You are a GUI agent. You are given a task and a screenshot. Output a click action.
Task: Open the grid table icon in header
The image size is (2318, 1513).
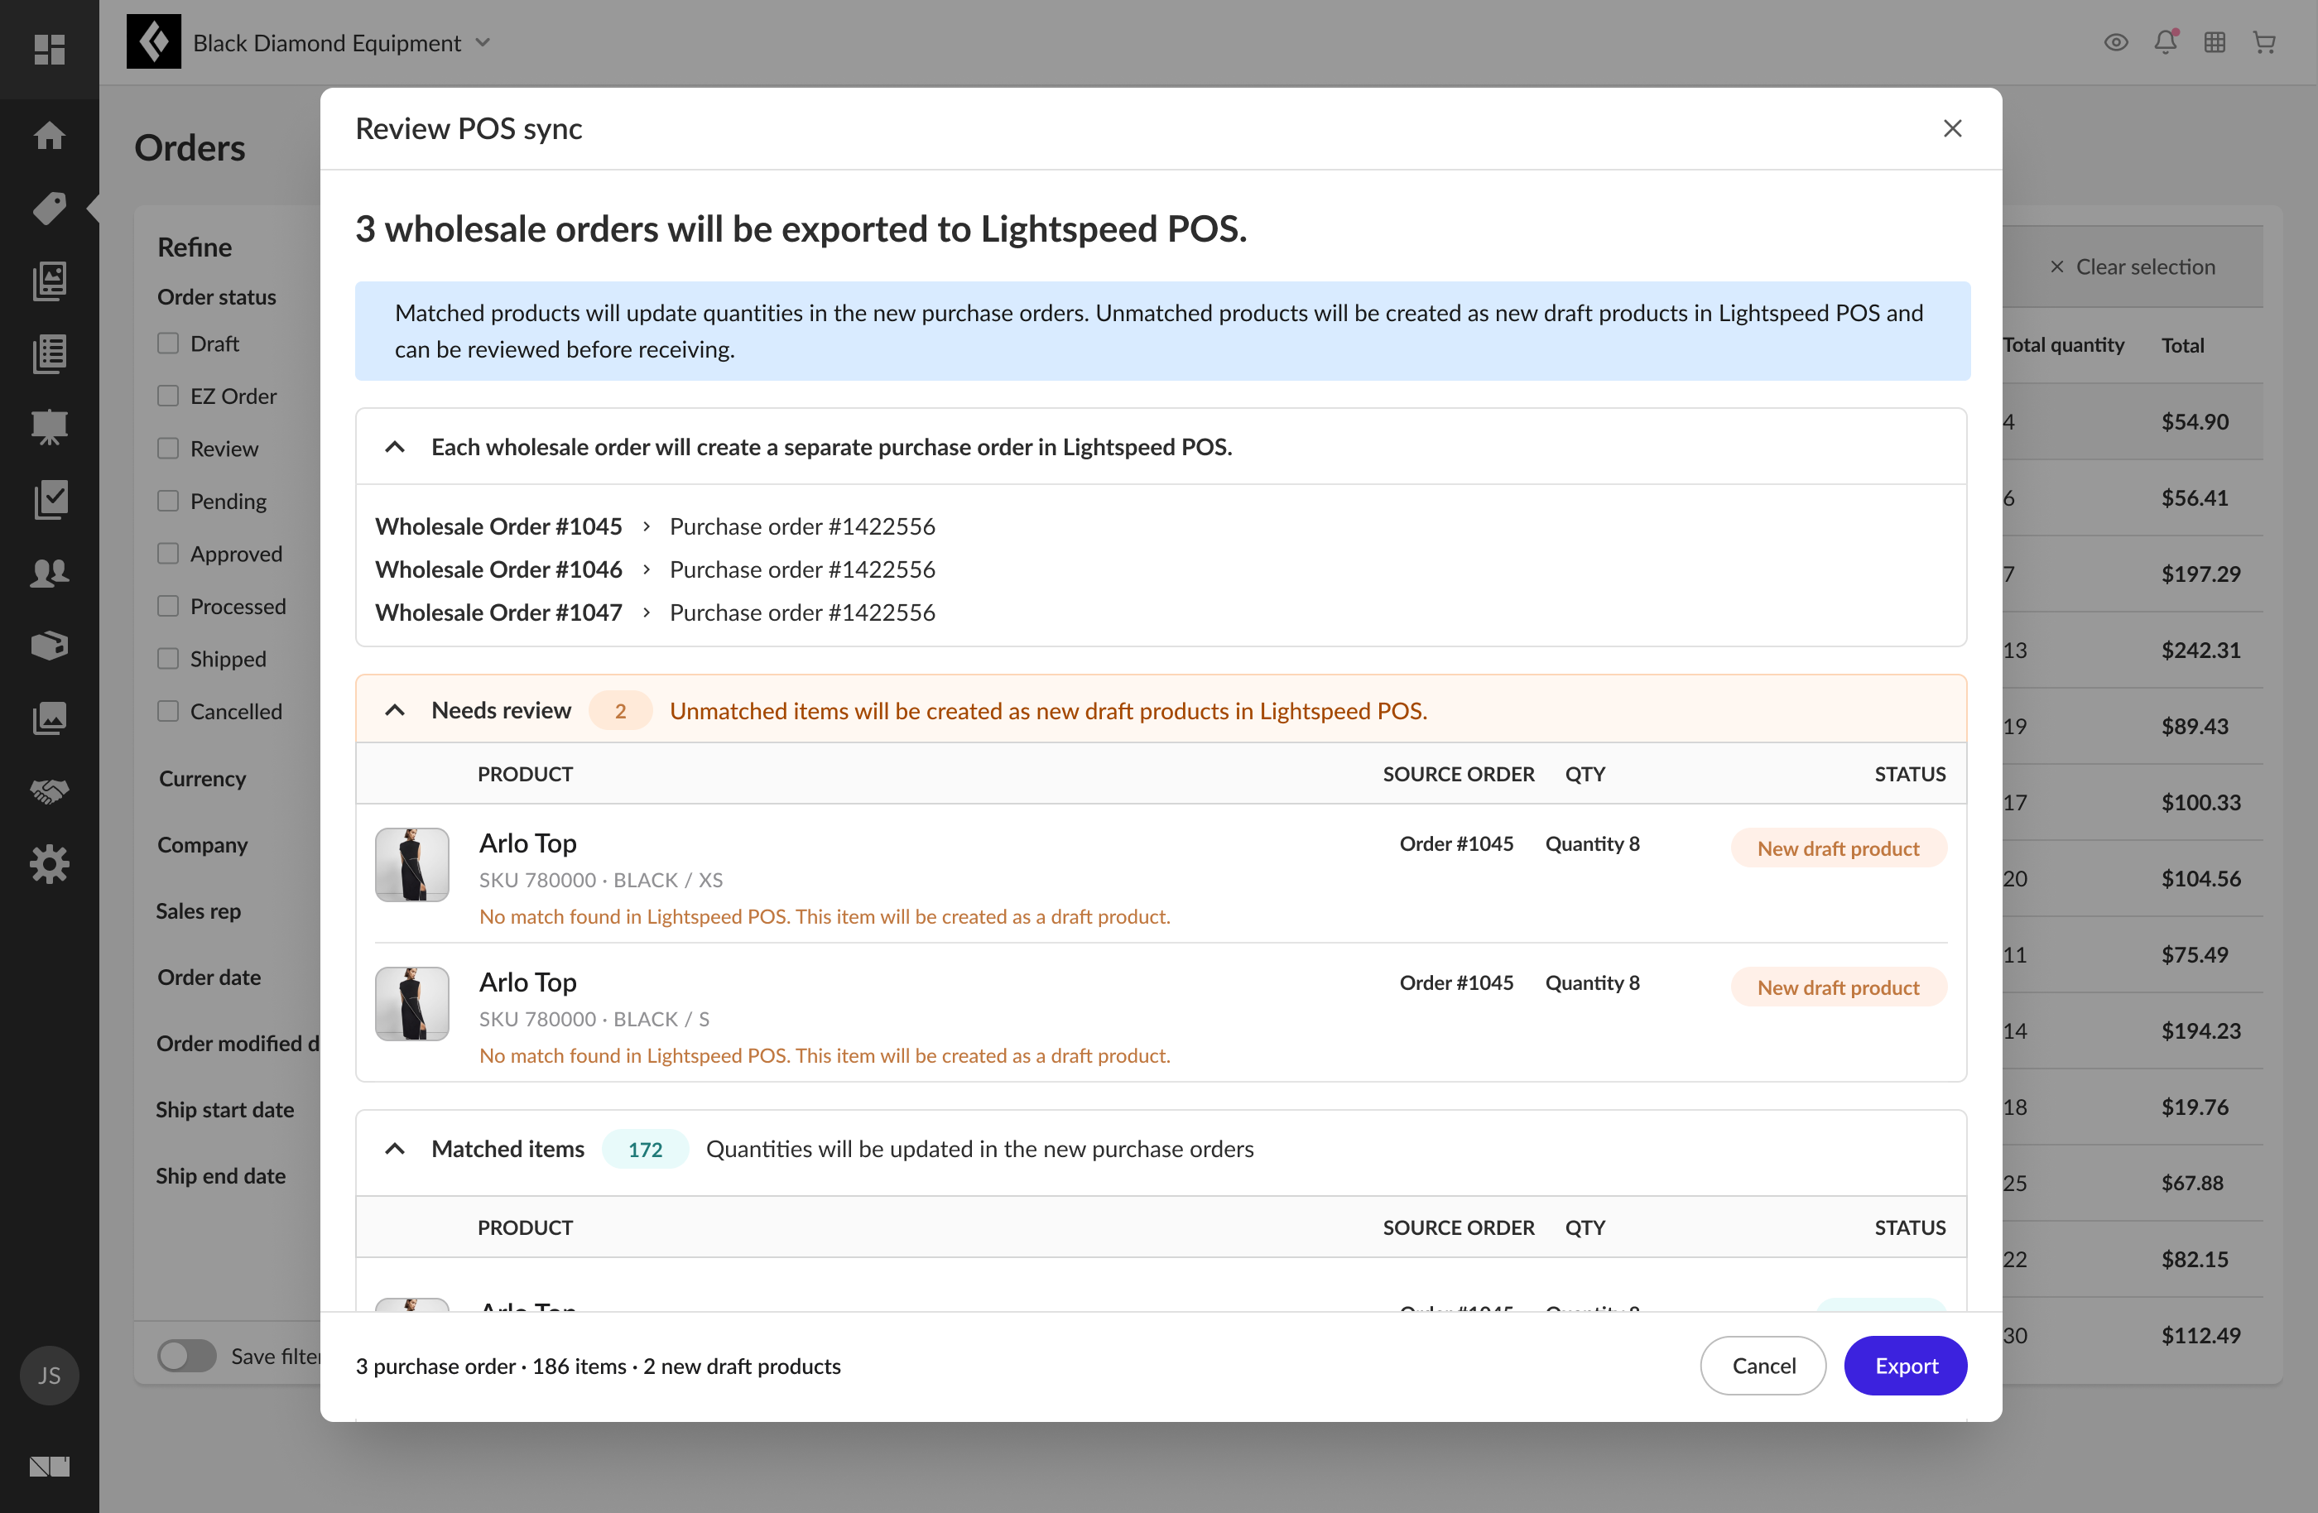click(x=2215, y=42)
